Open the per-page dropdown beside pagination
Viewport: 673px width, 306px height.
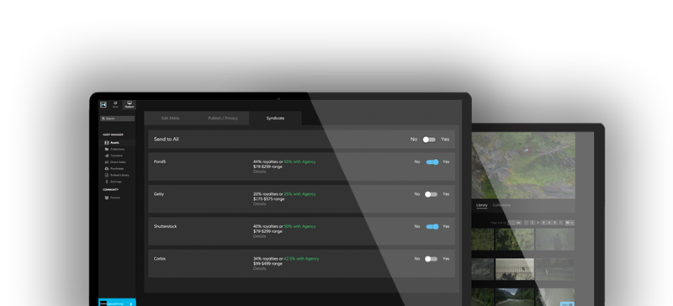570,223
